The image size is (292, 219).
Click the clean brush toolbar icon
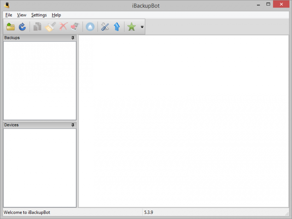[51, 26]
